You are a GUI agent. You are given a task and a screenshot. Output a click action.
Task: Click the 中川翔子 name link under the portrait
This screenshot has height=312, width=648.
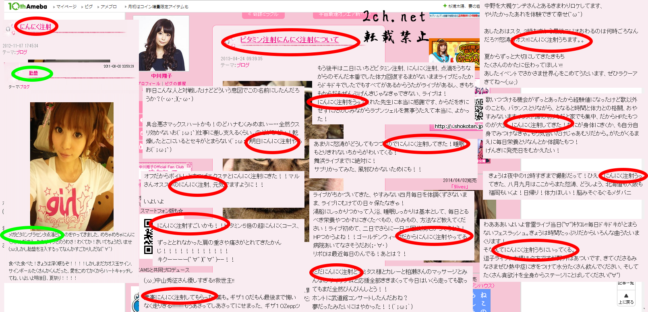pyautogui.click(x=161, y=76)
